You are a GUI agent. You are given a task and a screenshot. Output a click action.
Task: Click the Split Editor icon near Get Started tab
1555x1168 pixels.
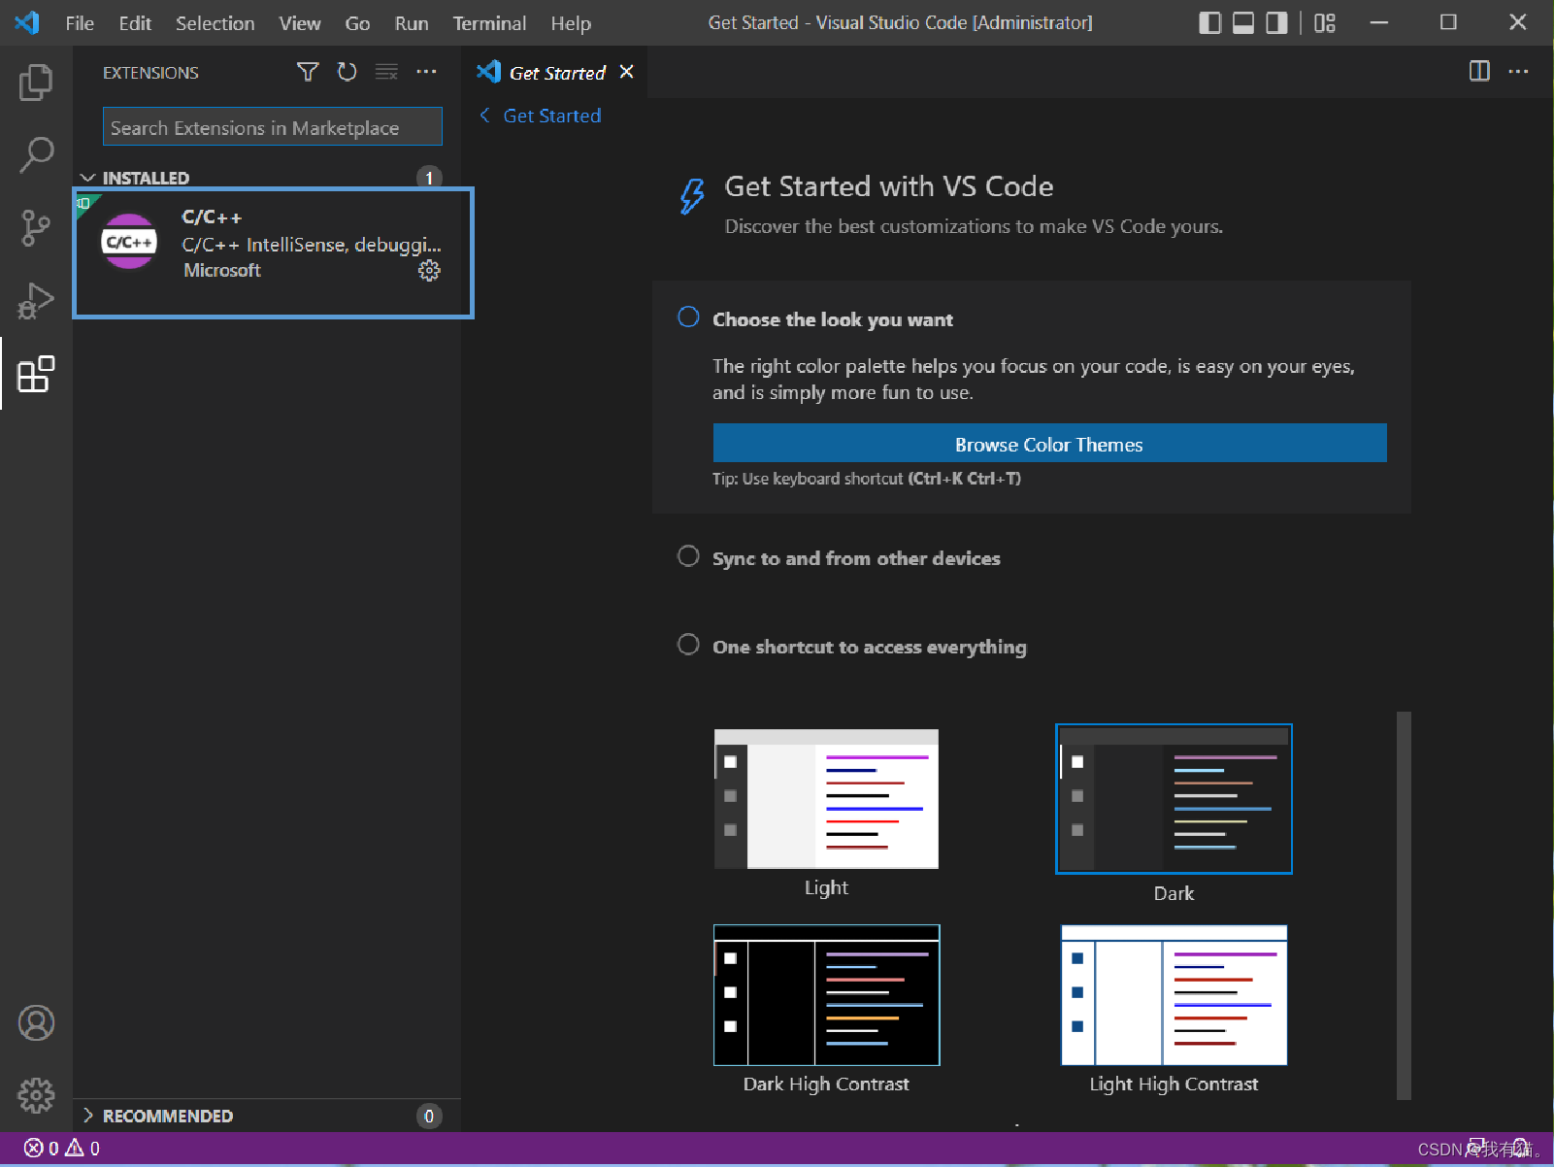[x=1479, y=71]
